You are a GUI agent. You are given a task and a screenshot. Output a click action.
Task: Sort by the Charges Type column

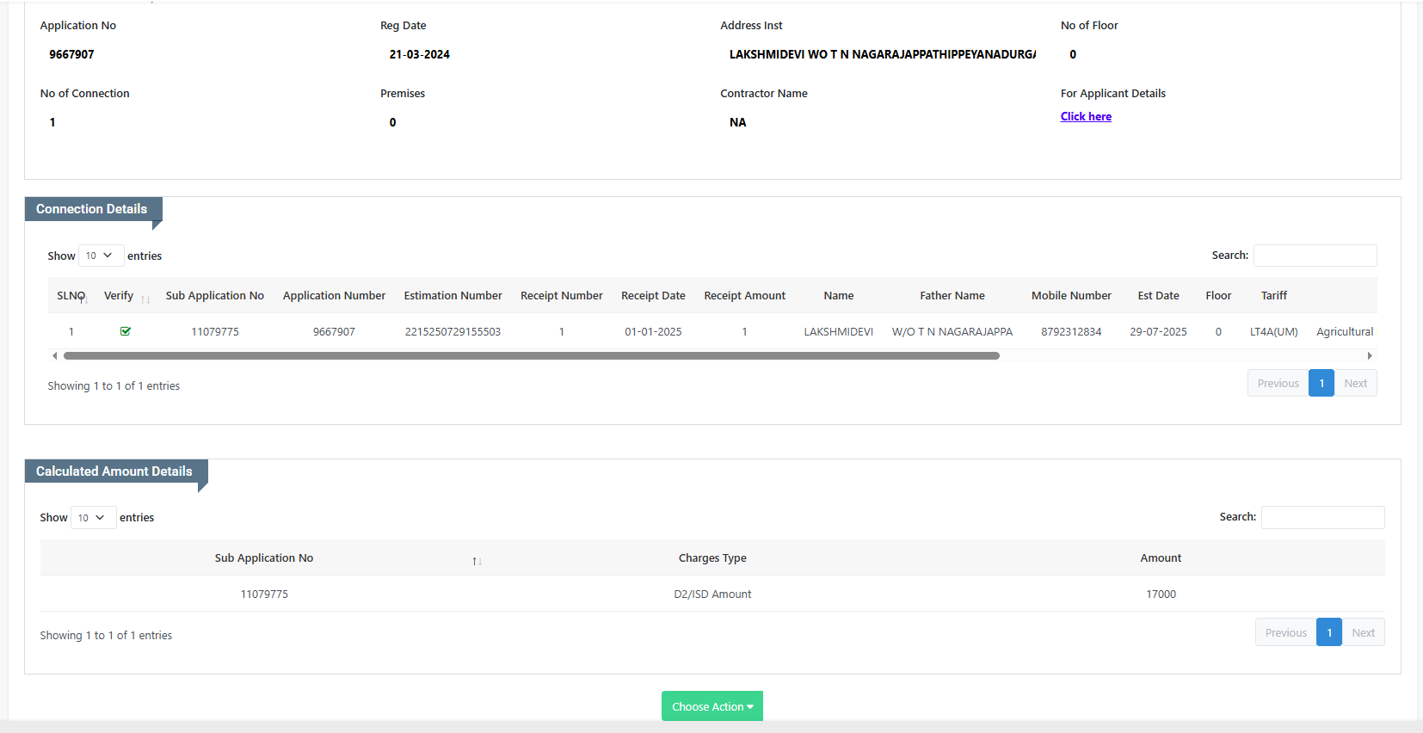(x=712, y=557)
